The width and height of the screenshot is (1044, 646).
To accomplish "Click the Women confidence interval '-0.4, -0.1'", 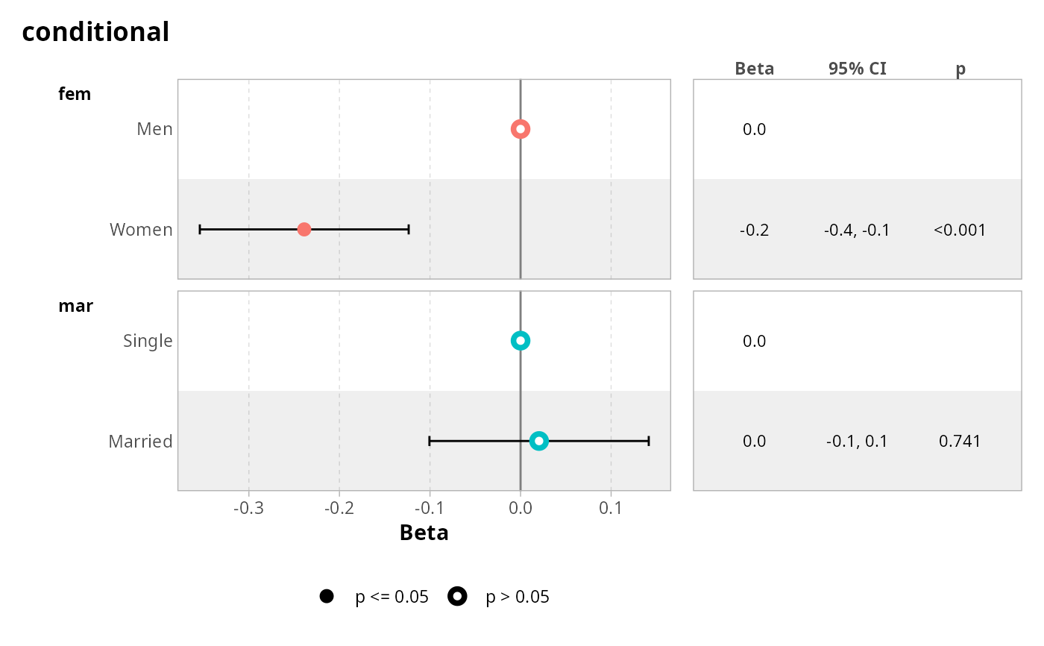I will pyautogui.click(x=857, y=230).
